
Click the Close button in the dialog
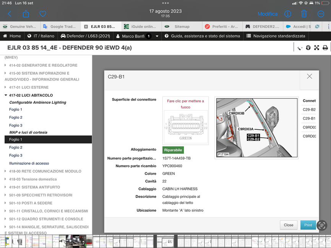click(289, 225)
